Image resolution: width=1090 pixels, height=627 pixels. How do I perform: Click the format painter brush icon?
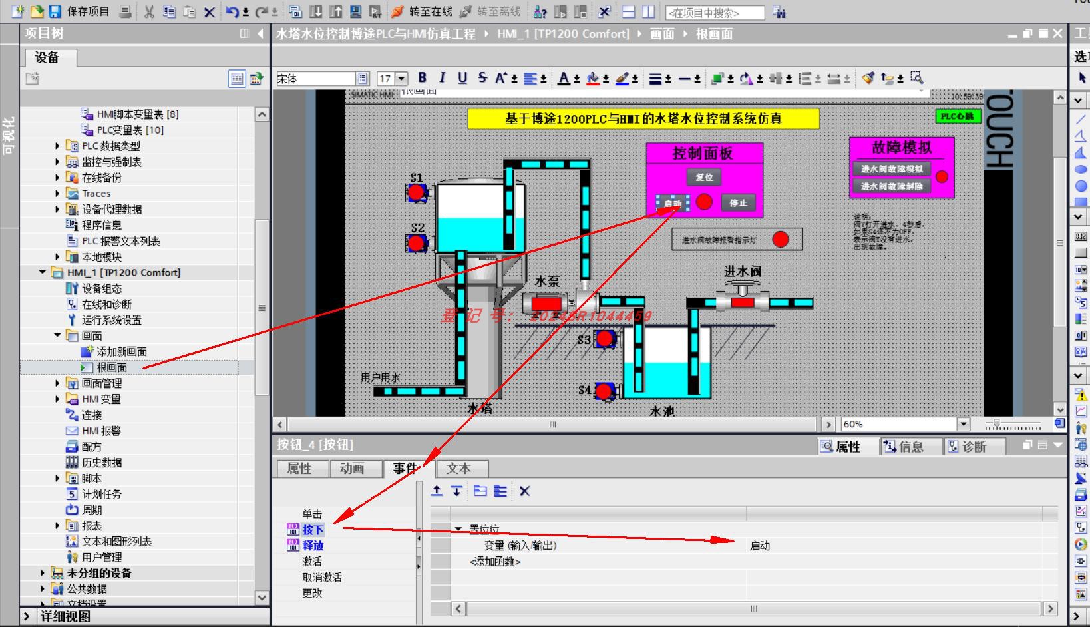867,78
